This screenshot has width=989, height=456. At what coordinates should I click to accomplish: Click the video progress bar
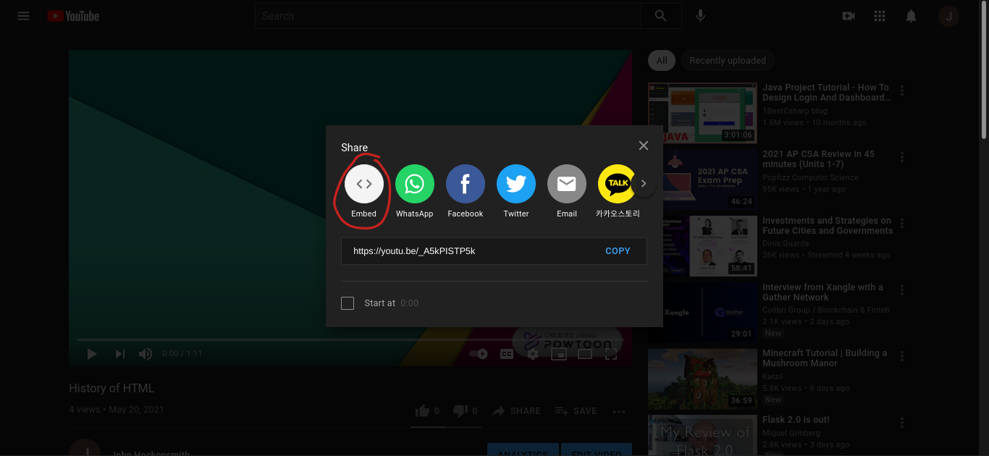click(x=217, y=339)
